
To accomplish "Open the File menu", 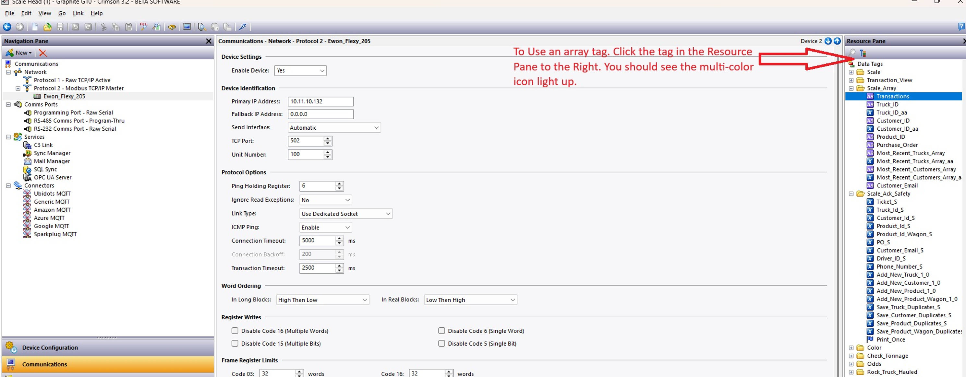I will [9, 13].
